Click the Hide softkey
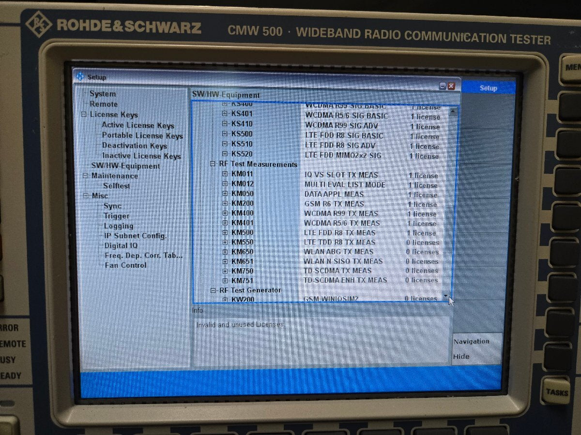Screen dimensions: 581x435 tap(461, 357)
